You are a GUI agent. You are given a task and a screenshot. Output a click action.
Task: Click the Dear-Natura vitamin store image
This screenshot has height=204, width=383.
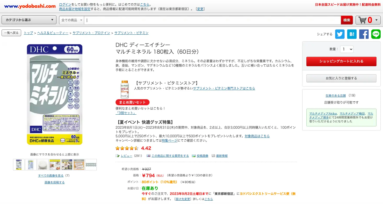[124, 89]
